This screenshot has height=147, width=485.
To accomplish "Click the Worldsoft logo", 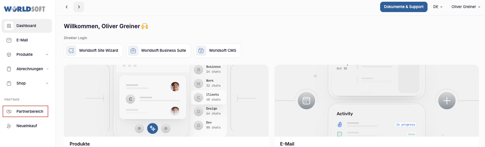I will coord(25,9).
